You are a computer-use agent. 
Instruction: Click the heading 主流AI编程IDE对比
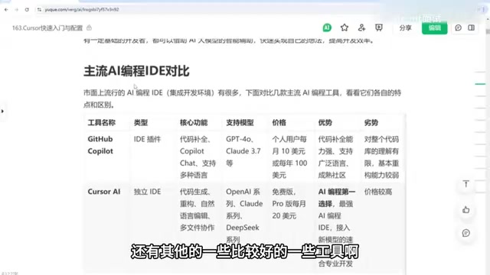pyautogui.click(x=136, y=71)
